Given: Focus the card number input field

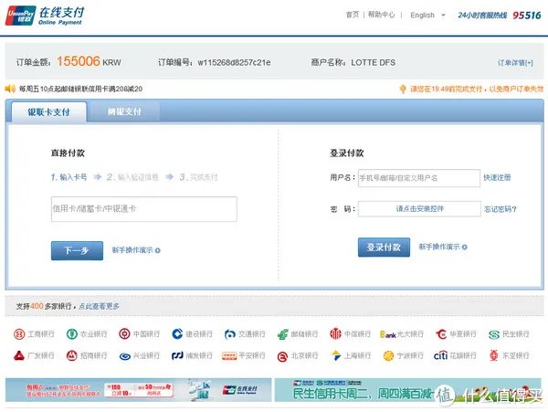Looking at the screenshot, I should [144, 209].
